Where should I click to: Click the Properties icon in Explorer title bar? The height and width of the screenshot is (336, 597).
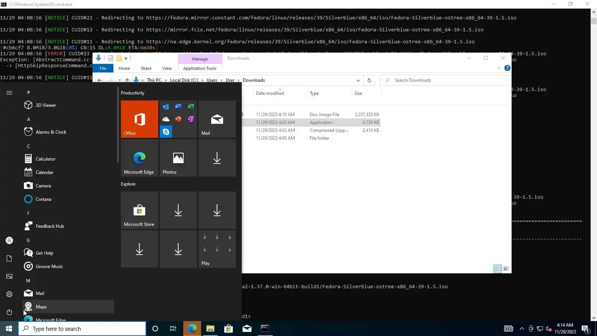pyautogui.click(x=111, y=58)
